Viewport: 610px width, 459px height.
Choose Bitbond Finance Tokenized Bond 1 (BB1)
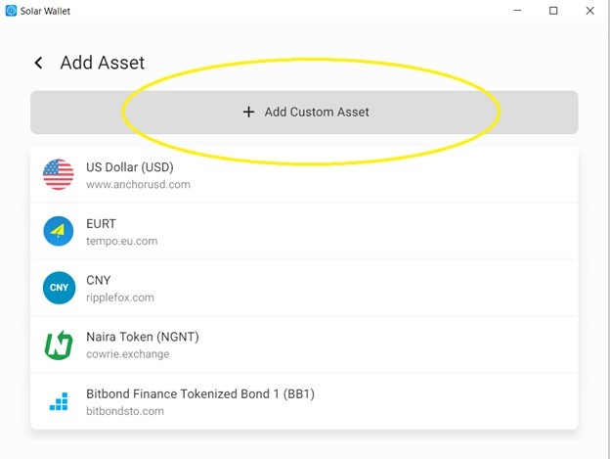click(200, 394)
